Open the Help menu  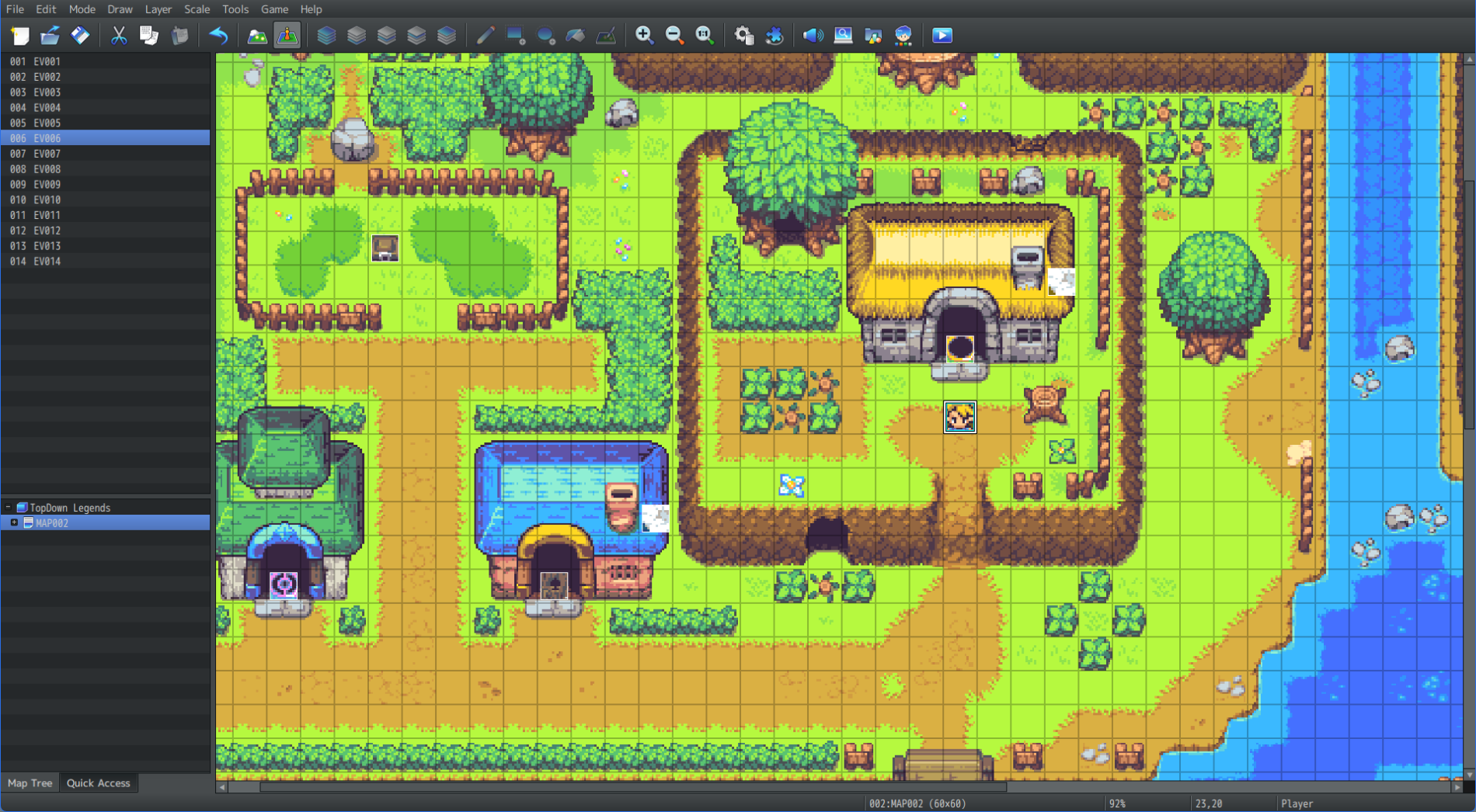point(311,9)
